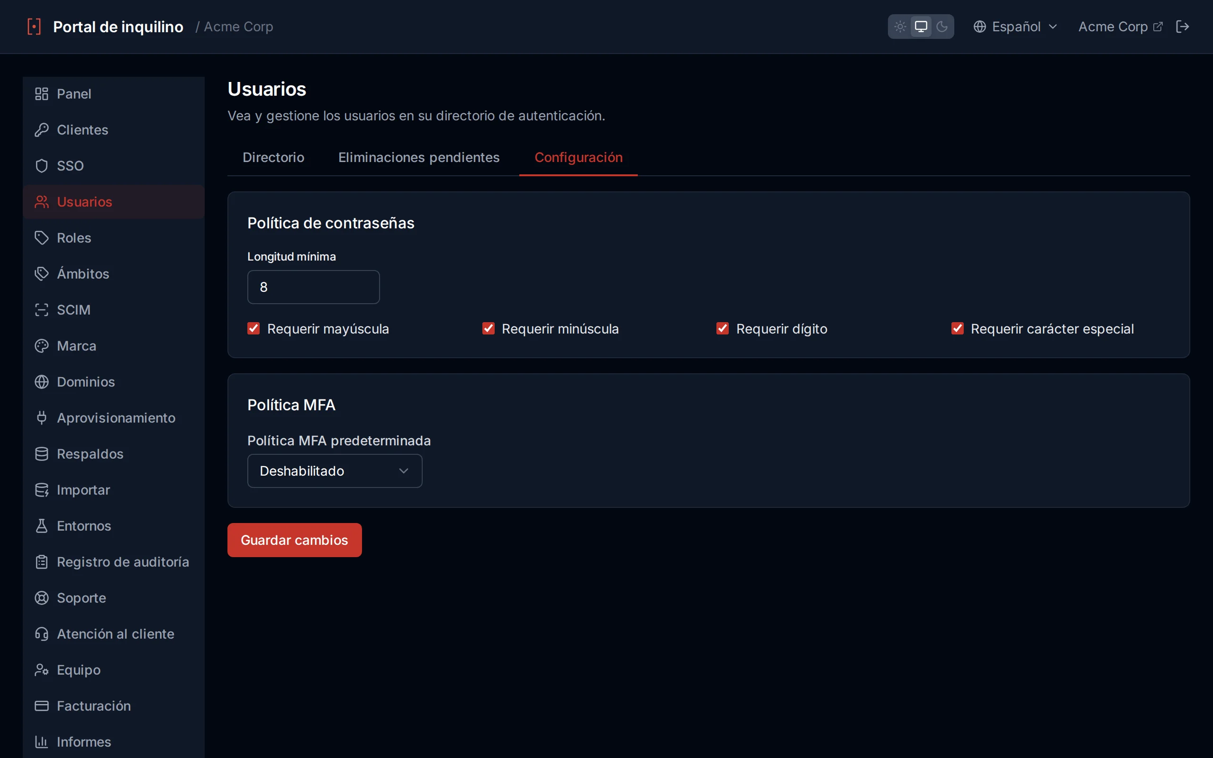The width and height of the screenshot is (1213, 758).
Task: Click the Informes chart icon
Action: 42,742
